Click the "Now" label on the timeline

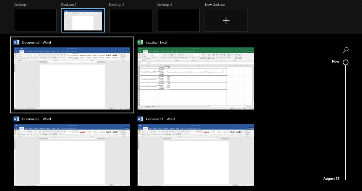pyautogui.click(x=336, y=61)
